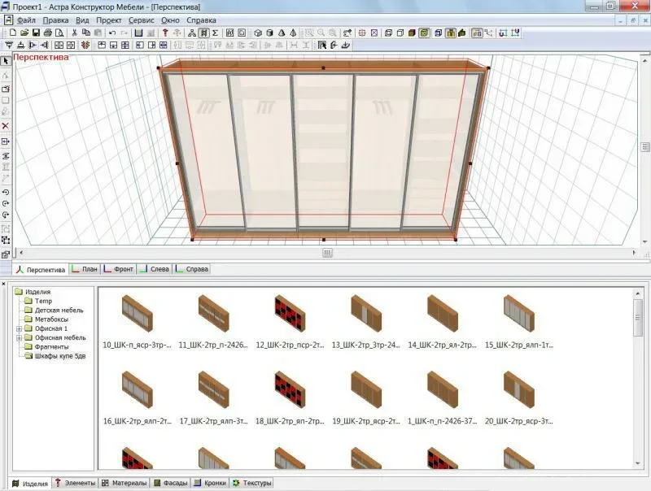Image resolution: width=651 pixels, height=491 pixels.
Task: Expand the Офисная мебель tree node
Action: tap(19, 337)
